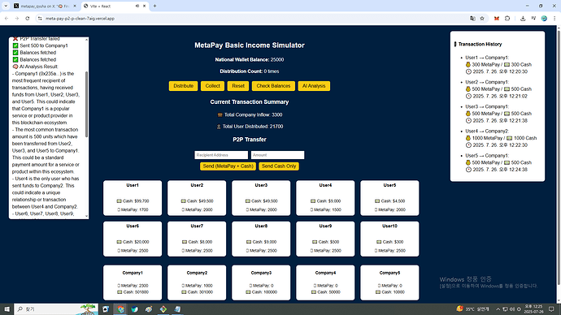Open the Extensions puzzle menu
The width and height of the screenshot is (561, 315).
pos(507,19)
